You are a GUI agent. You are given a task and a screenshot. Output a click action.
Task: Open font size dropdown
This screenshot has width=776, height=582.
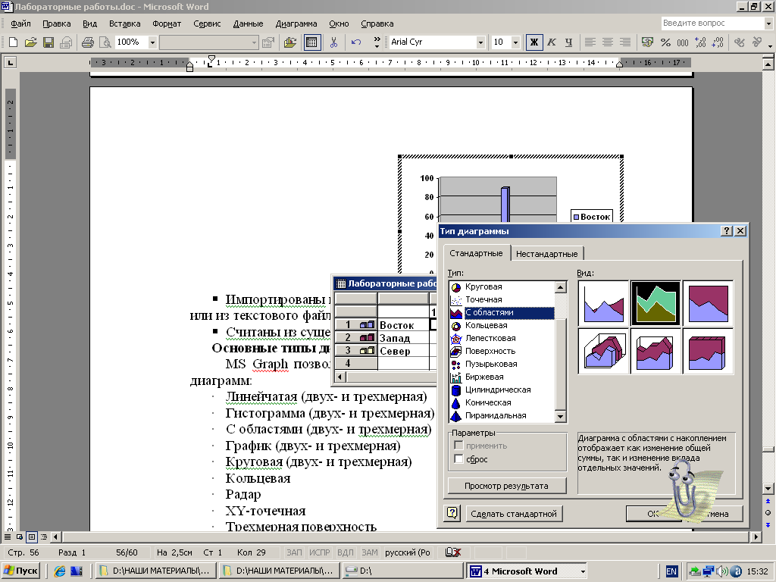pyautogui.click(x=515, y=42)
